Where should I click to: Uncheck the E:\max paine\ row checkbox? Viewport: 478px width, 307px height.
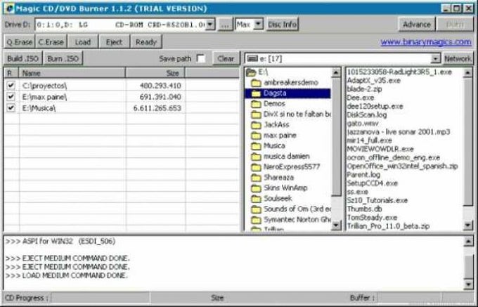pyautogui.click(x=11, y=97)
